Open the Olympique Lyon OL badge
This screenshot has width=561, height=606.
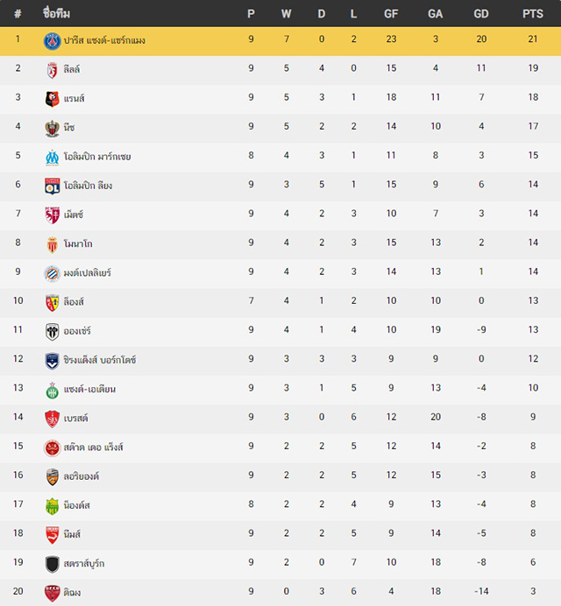tap(53, 187)
